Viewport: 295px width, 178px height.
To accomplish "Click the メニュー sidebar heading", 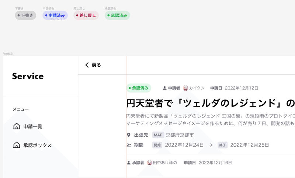I will click(21, 109).
